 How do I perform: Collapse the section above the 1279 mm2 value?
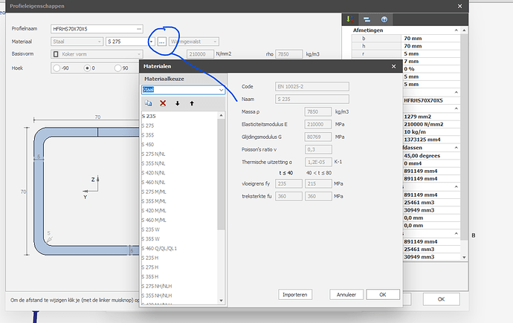point(456,108)
